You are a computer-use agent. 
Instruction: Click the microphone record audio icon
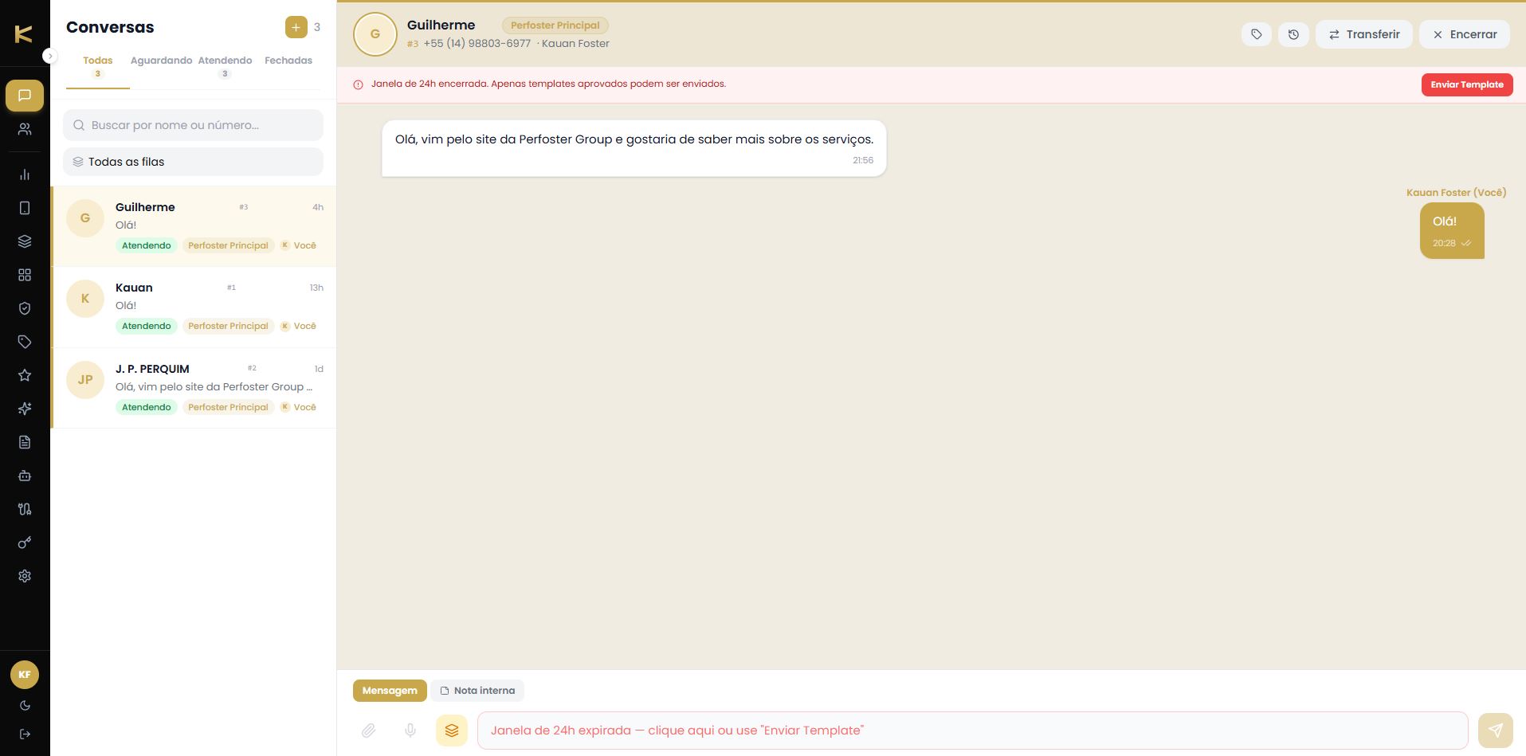click(410, 731)
